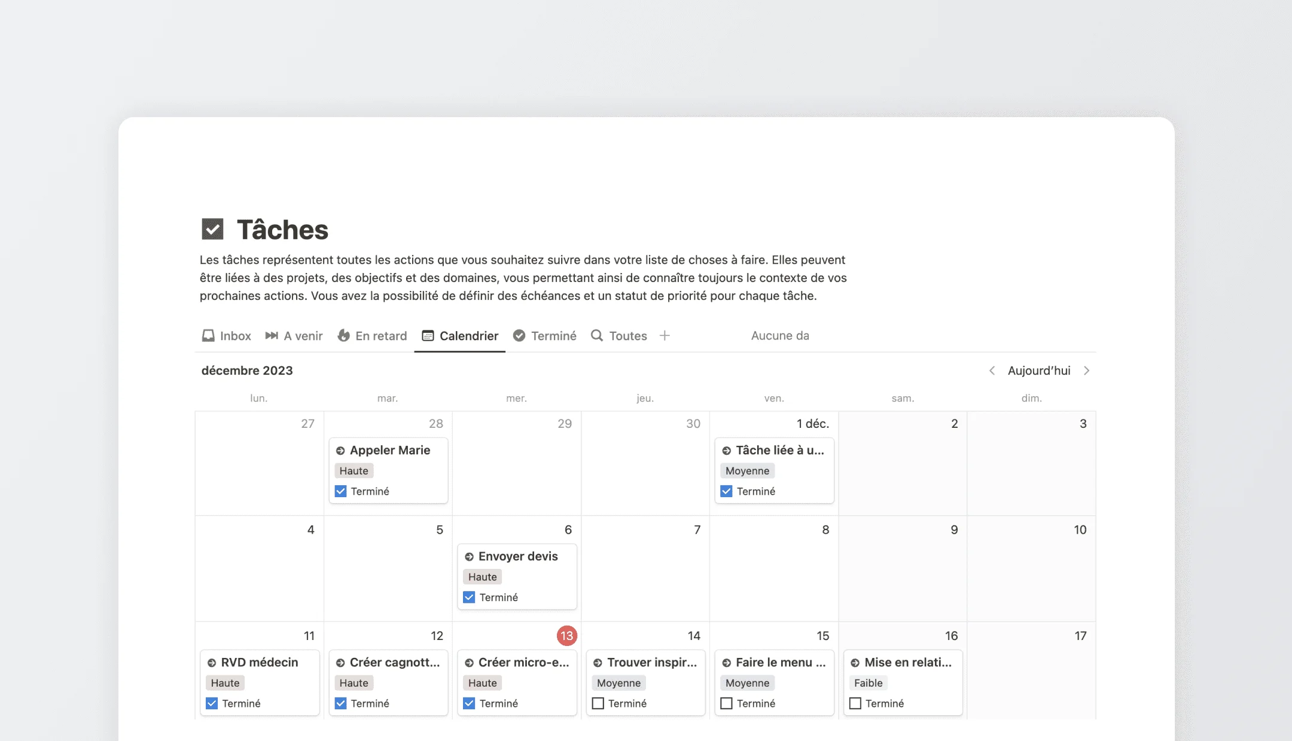Uncheck Terminé on RVD médecin

tap(212, 703)
